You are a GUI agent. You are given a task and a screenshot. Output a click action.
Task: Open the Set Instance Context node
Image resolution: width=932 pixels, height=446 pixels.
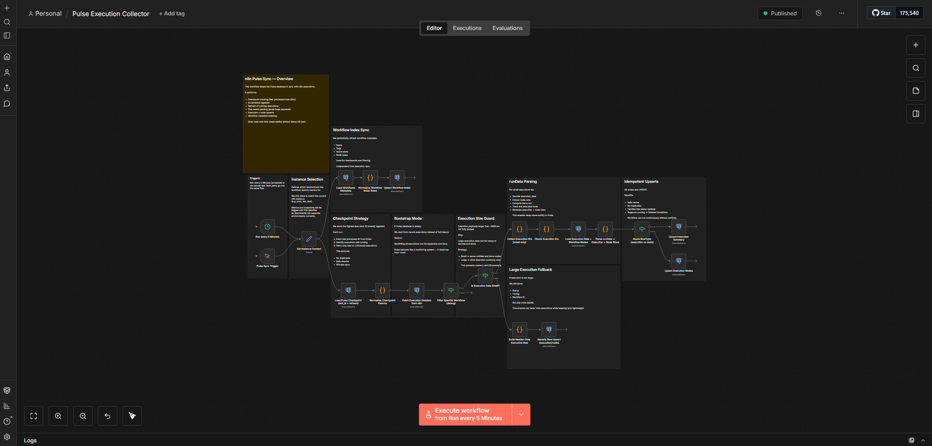[309, 239]
